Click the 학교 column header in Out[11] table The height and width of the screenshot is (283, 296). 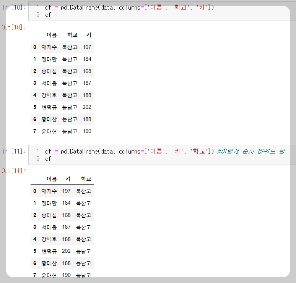(x=86, y=179)
